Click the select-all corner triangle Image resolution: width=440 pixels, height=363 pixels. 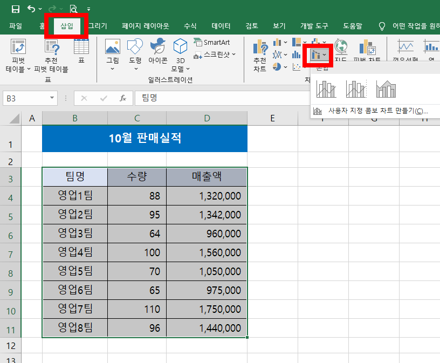(15, 118)
